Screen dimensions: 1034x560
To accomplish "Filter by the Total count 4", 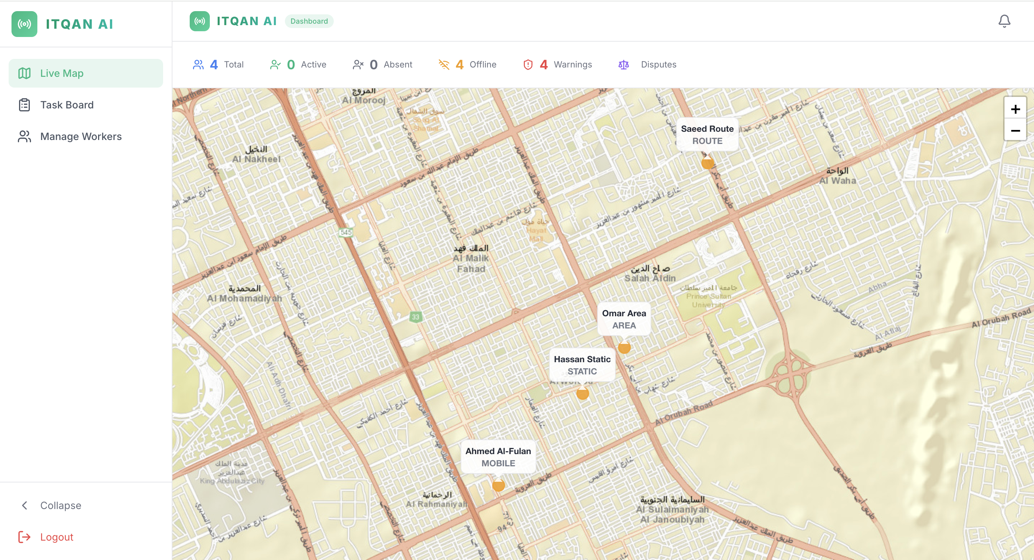I will [214, 65].
